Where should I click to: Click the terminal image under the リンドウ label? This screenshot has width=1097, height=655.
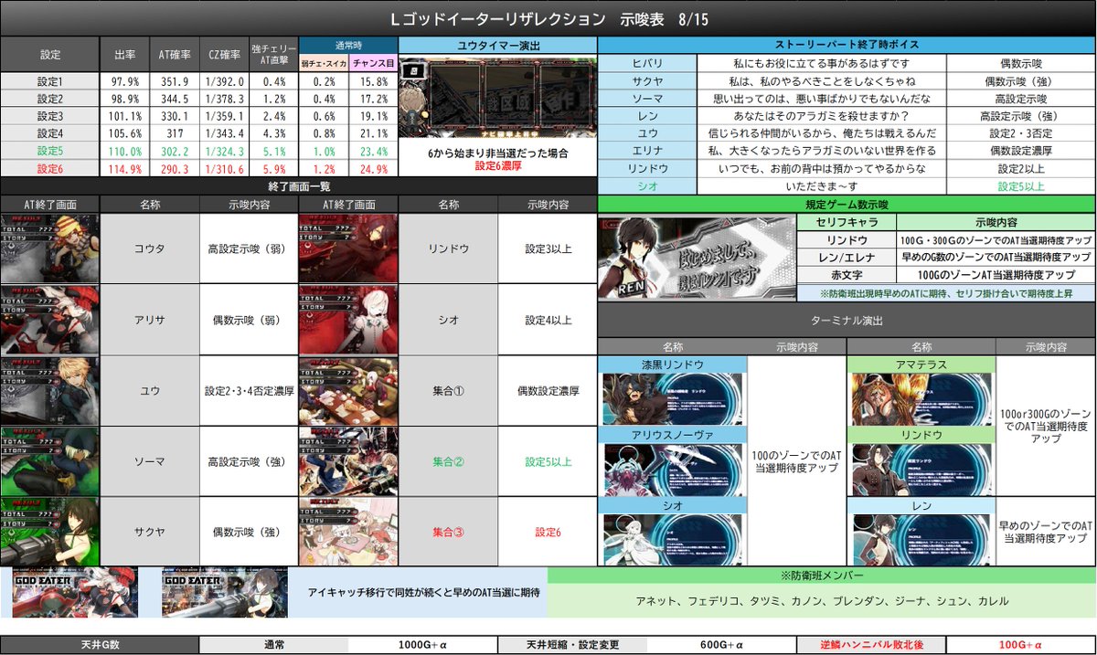pyautogui.click(x=921, y=470)
